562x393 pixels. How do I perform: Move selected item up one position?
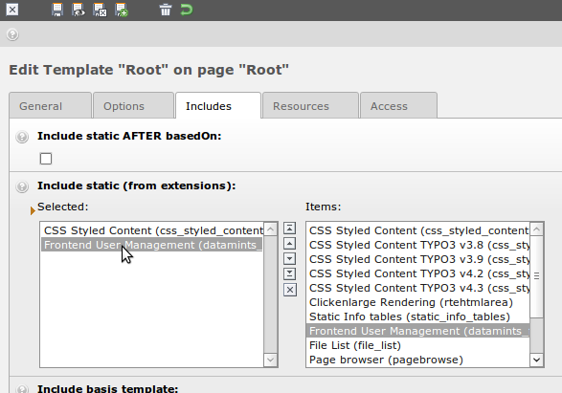289,244
